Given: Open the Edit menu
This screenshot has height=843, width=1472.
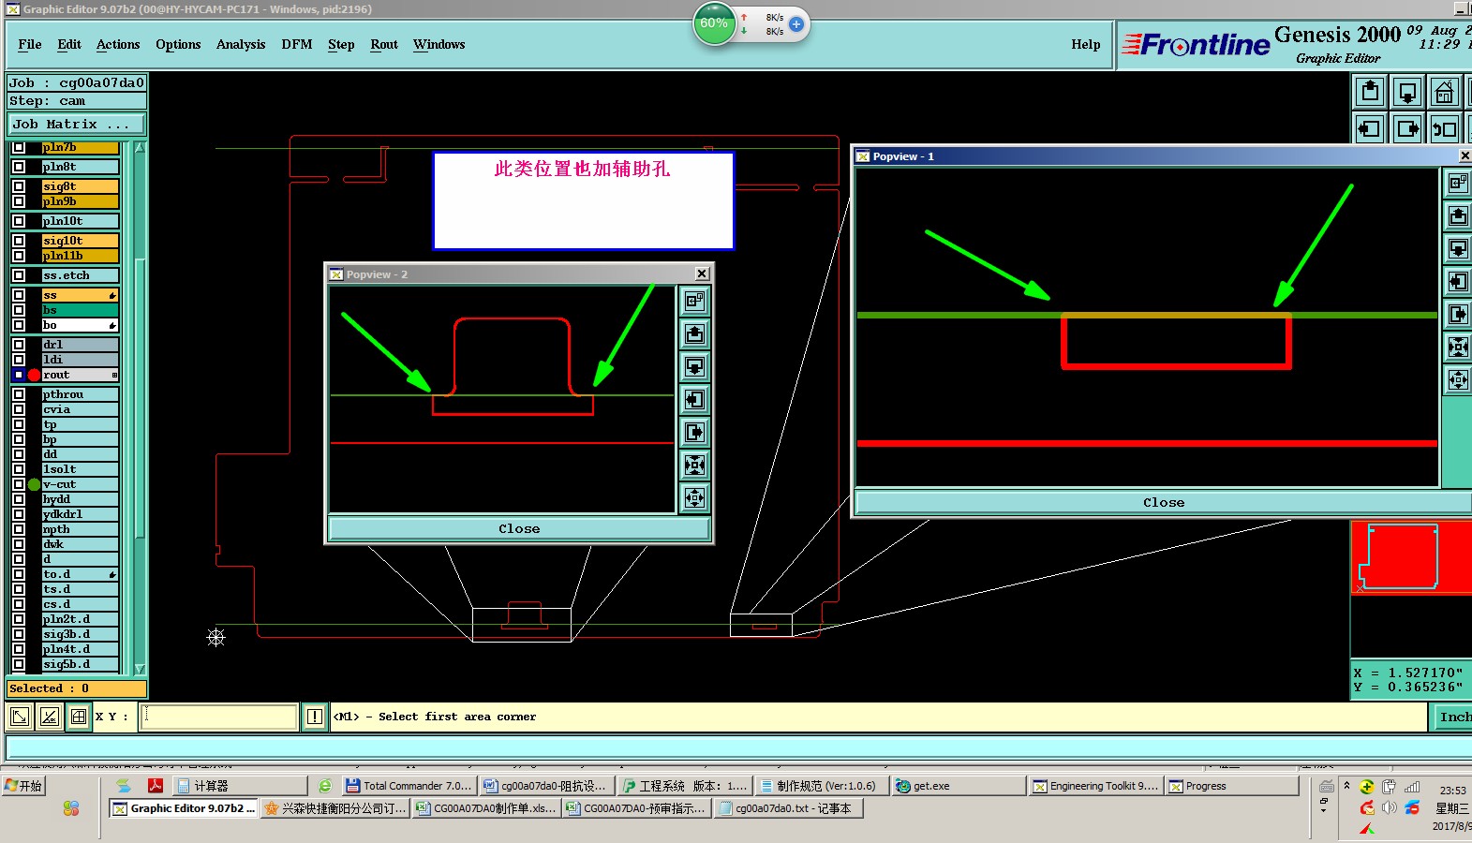Looking at the screenshot, I should click(x=69, y=44).
